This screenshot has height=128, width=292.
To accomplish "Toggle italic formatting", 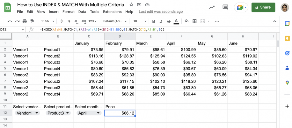I will tap(161, 21).
